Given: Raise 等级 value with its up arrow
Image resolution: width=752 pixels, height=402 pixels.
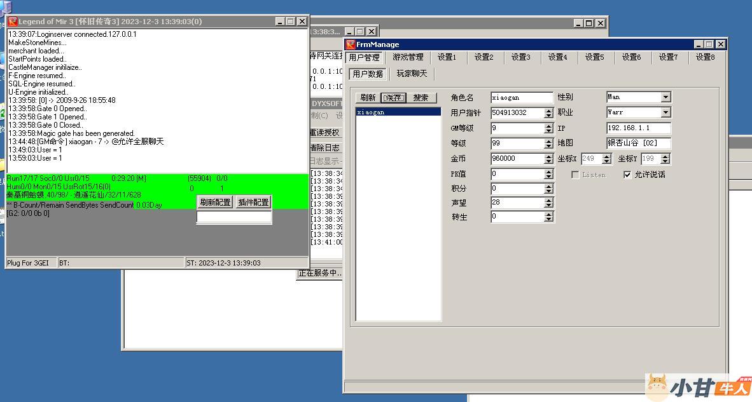Looking at the screenshot, I should (x=548, y=140).
